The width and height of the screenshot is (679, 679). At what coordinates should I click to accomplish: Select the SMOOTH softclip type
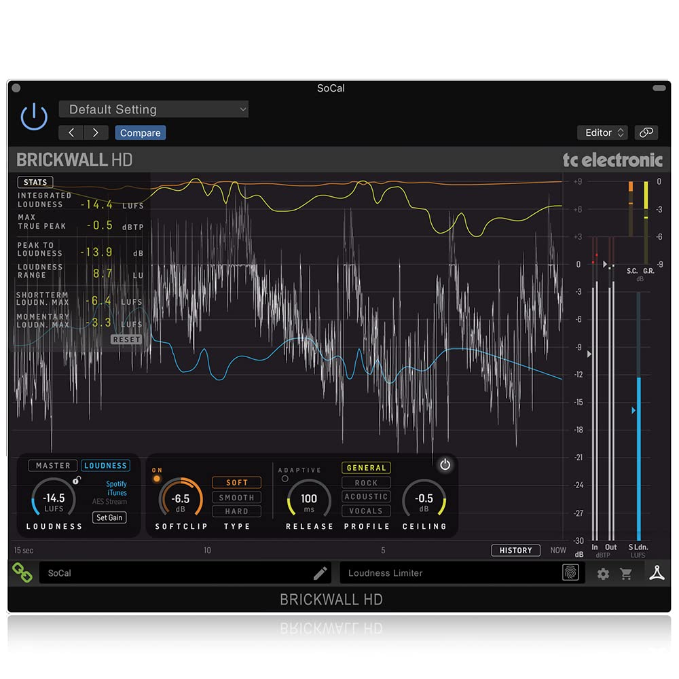point(237,497)
